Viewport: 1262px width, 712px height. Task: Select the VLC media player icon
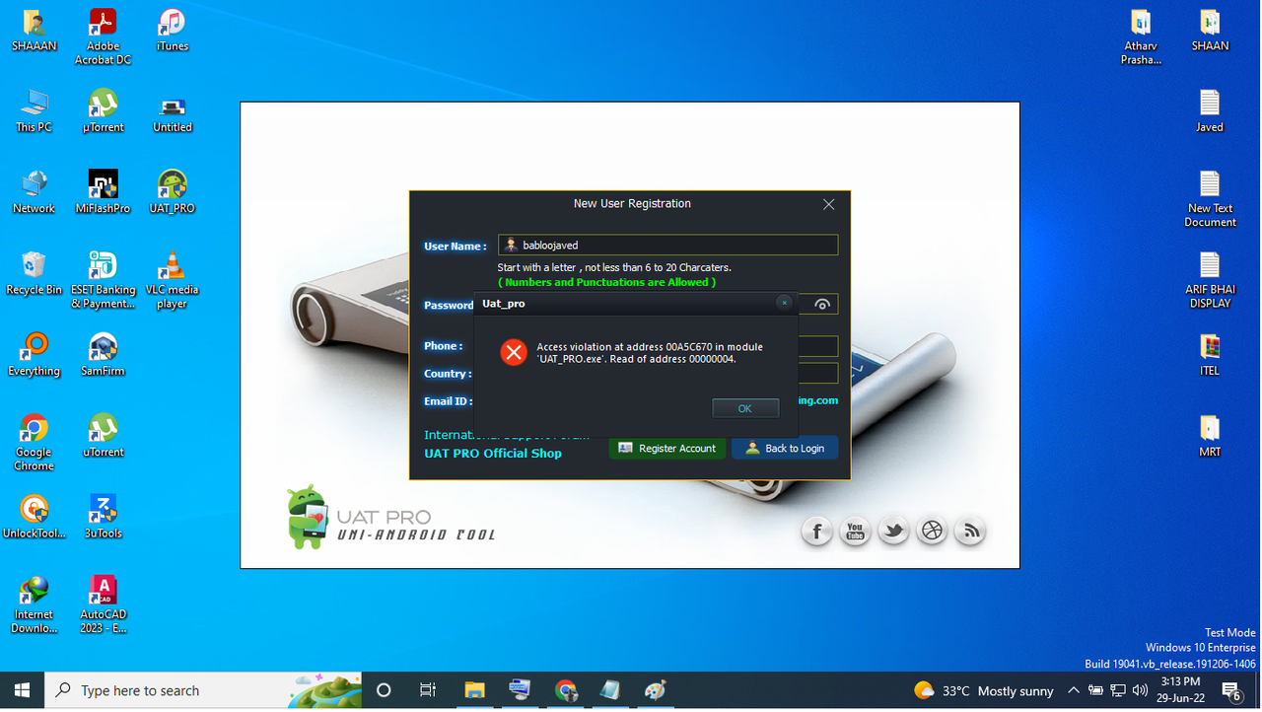click(x=172, y=280)
